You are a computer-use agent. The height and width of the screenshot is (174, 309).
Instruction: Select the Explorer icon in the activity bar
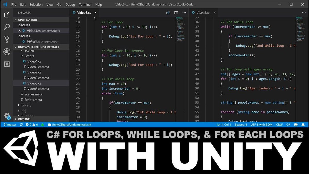coord(7,15)
